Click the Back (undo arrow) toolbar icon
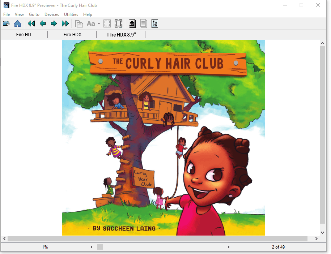Image resolution: width=331 pixels, height=254 pixels. click(6, 24)
